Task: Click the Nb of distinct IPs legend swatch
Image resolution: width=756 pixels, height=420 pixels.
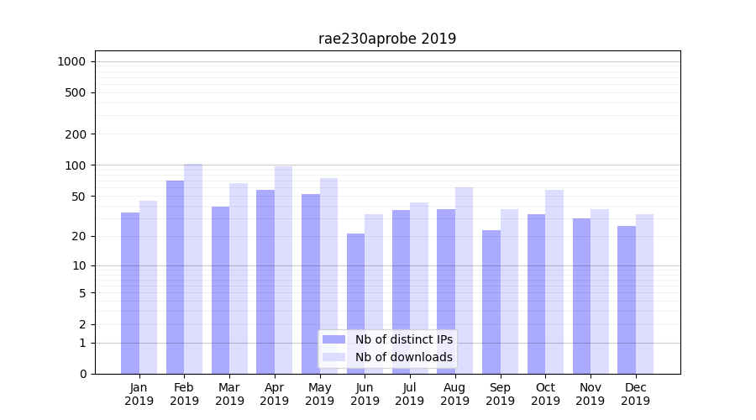Action: click(333, 339)
